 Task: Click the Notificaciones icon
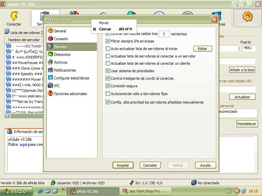(x=50, y=70)
